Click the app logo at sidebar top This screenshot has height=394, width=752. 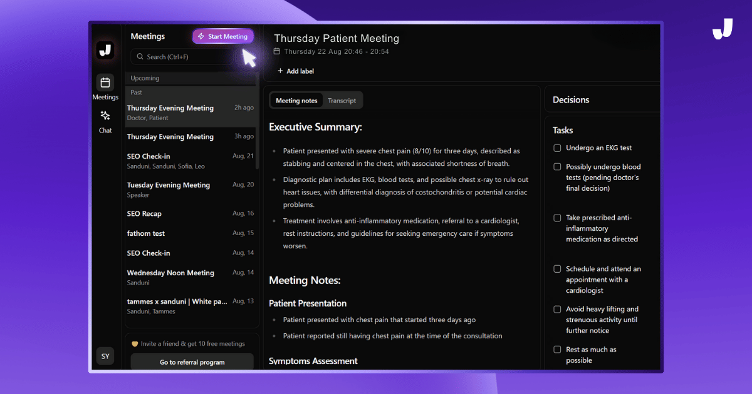105,50
